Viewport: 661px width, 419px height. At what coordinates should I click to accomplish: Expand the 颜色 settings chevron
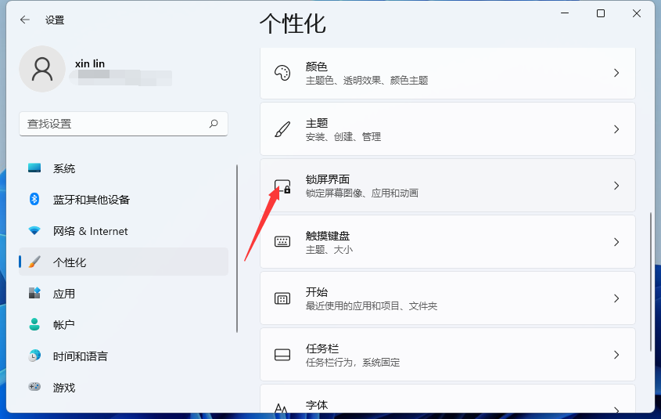[x=616, y=73]
